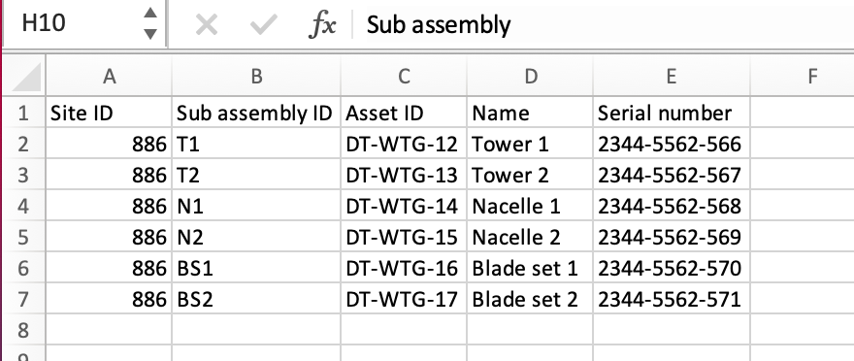854x361 pixels.
Task: Click the cancel X icon in formula bar
Action: [207, 25]
